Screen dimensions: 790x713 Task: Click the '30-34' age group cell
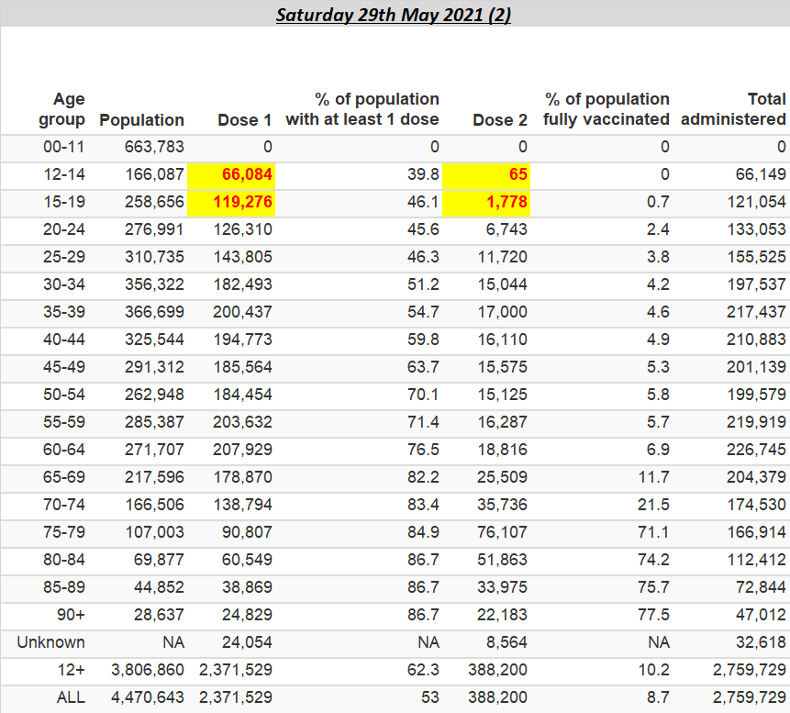[x=64, y=284]
